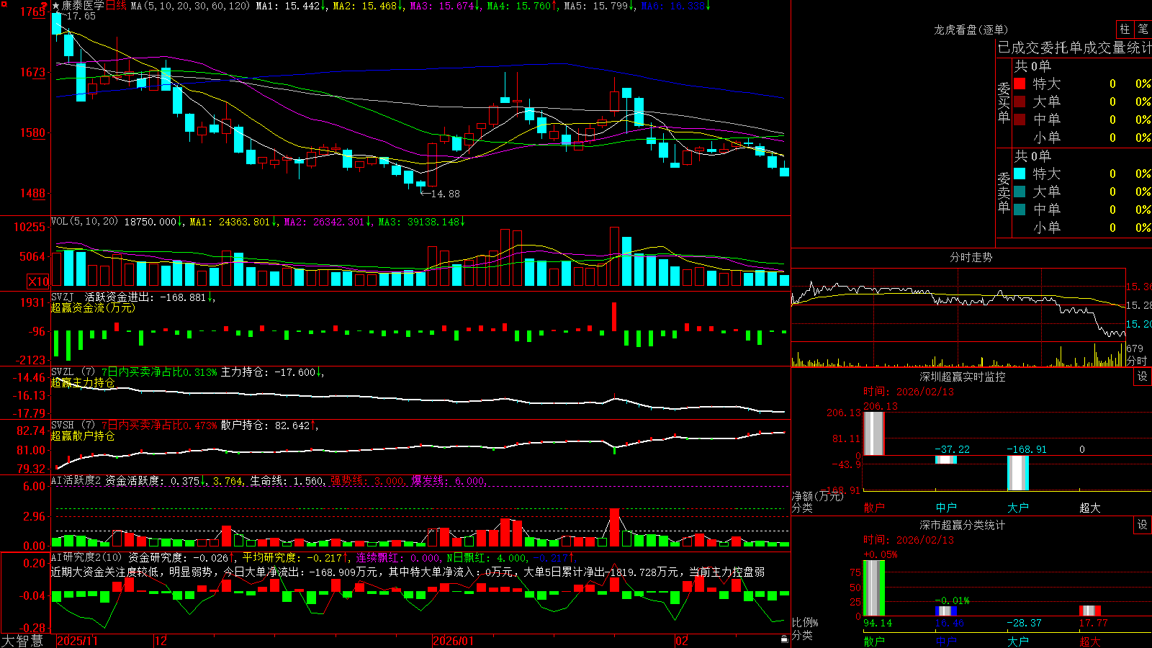Screen dimensions: 1152x648
Task: Select the 超大 category in 深市超赢分类统计
Action: [x=1090, y=642]
